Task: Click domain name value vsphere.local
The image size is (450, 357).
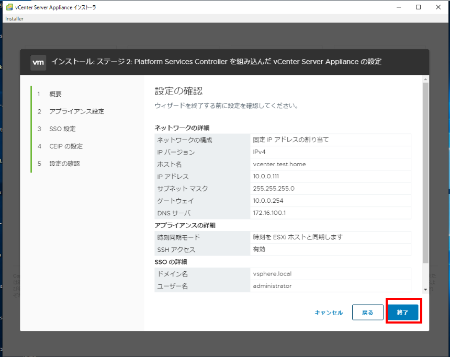Action: point(272,274)
